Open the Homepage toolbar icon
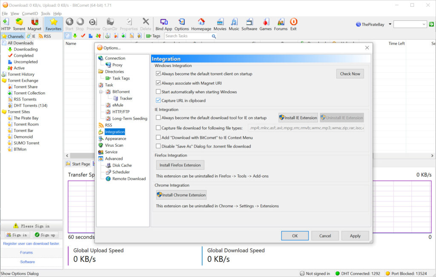 tap(201, 24)
